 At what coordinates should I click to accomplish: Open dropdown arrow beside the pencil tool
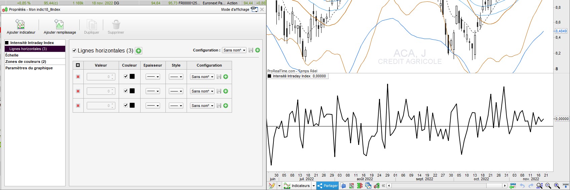(x=279, y=186)
